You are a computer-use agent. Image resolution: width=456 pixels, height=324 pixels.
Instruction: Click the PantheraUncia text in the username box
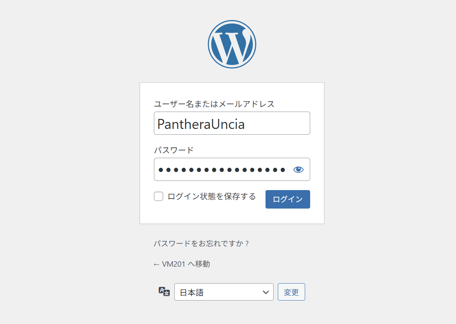[201, 124]
